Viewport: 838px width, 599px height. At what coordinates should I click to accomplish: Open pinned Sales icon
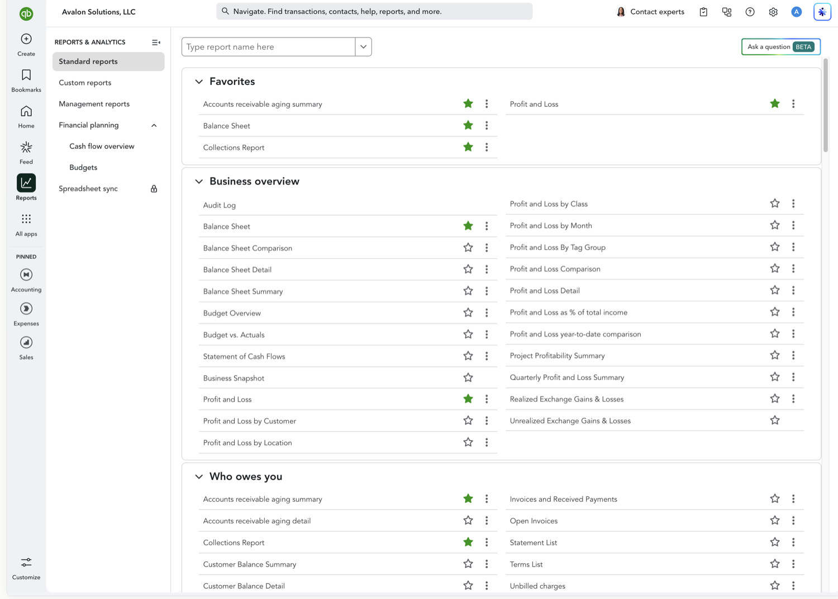pyautogui.click(x=26, y=342)
